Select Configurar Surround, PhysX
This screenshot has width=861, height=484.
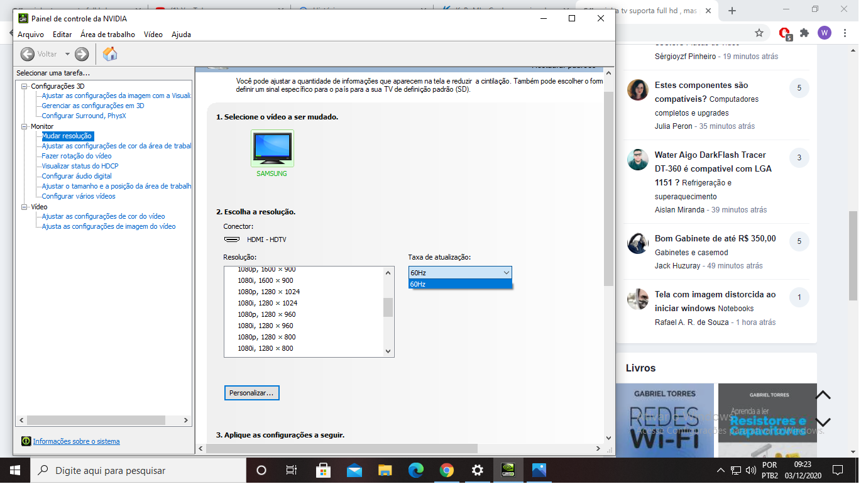coord(84,116)
